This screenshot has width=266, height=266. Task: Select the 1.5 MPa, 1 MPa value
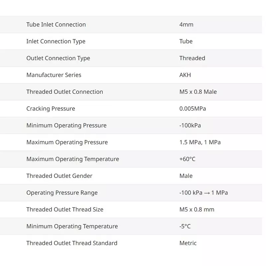[x=200, y=142]
